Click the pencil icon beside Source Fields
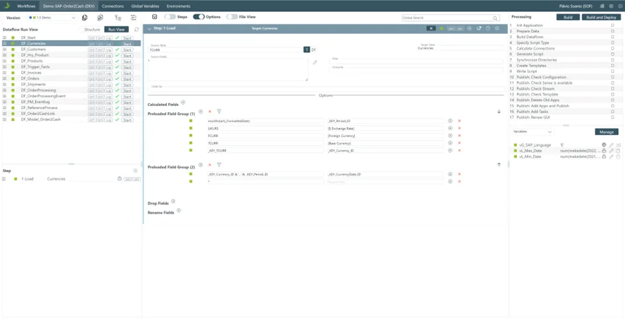The height and width of the screenshot is (322, 625). pos(315,63)
